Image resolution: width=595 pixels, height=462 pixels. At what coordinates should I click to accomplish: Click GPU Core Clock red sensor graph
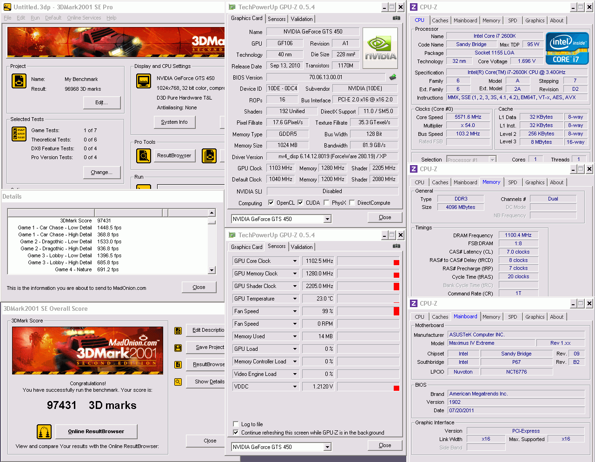[368, 261]
